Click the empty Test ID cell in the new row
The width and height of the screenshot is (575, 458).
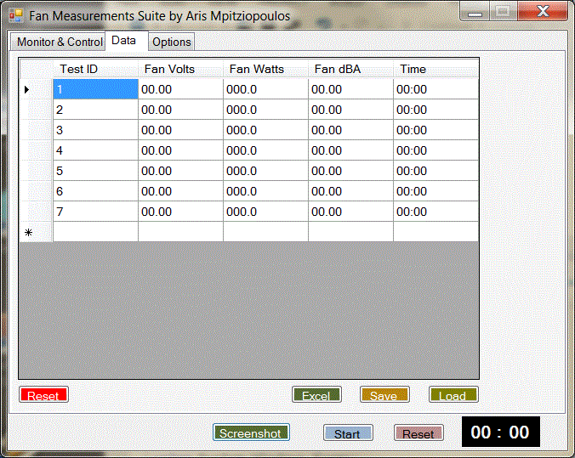(x=95, y=232)
